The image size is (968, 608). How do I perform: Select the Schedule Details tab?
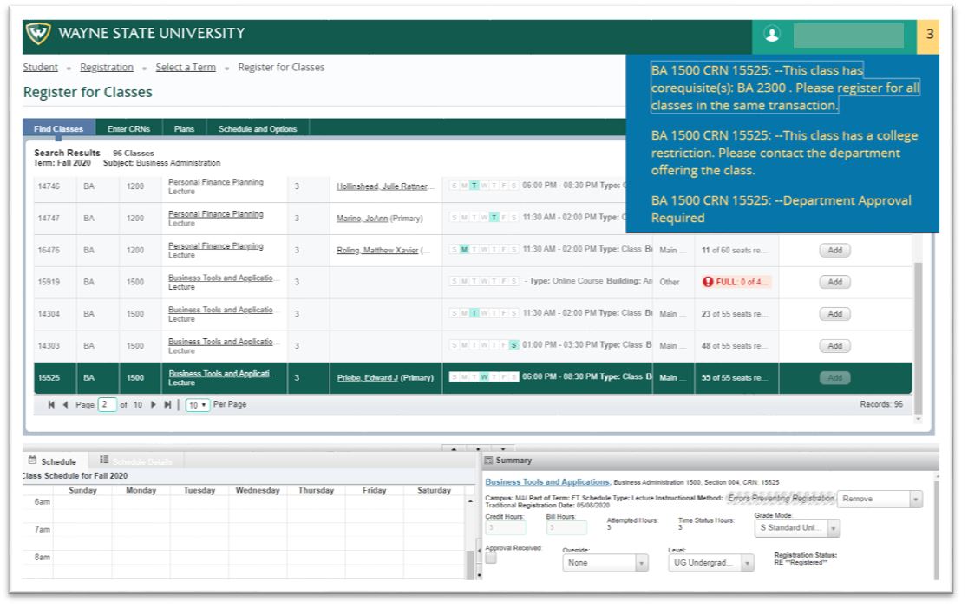point(136,461)
